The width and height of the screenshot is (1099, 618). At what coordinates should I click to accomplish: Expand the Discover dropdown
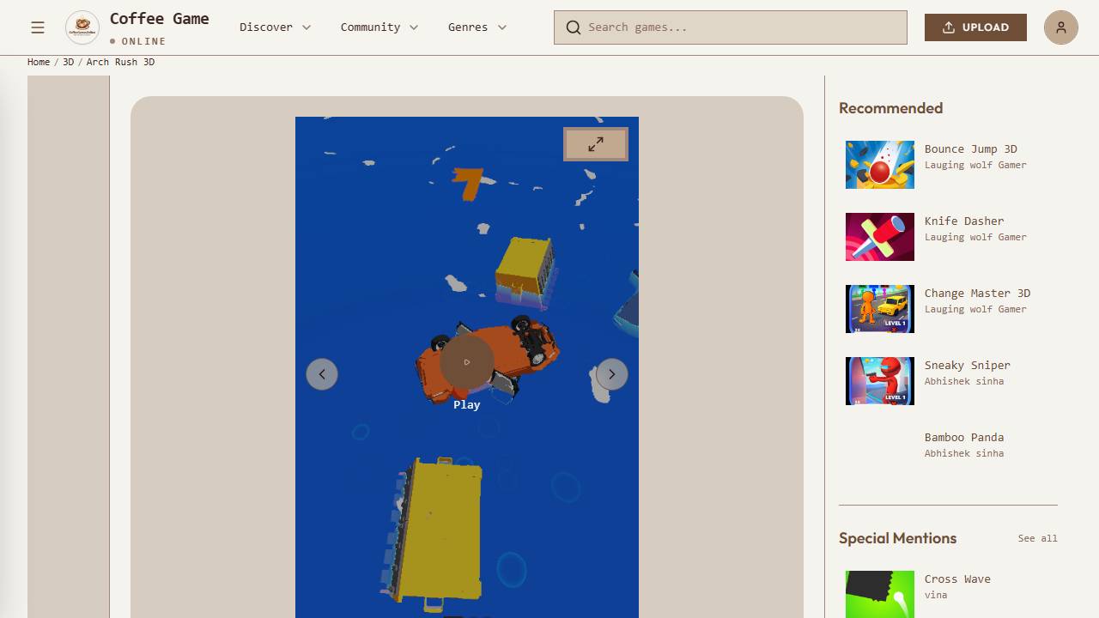[x=276, y=27]
